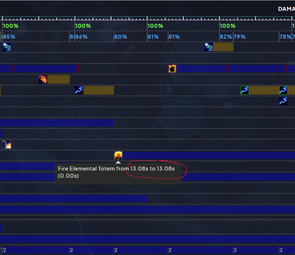Select the orange fire elemental cast icon mid-timeline
Screen dimensions: 295x255
[x=172, y=68]
